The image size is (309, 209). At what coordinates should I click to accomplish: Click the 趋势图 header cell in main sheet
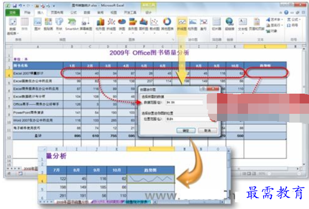(265, 66)
